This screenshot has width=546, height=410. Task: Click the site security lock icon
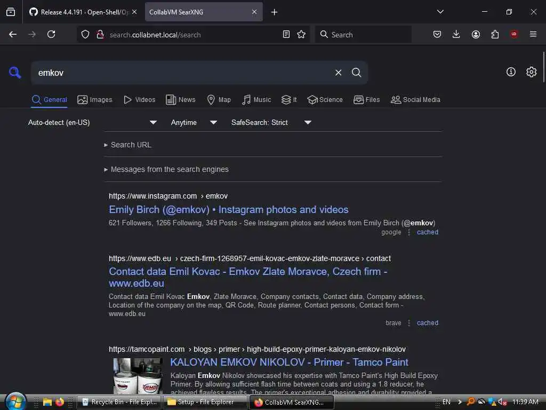click(100, 35)
